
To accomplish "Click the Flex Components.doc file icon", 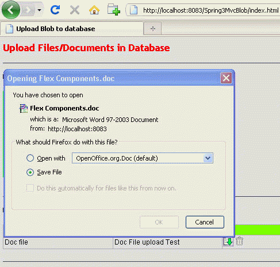I will click(x=24, y=108).
